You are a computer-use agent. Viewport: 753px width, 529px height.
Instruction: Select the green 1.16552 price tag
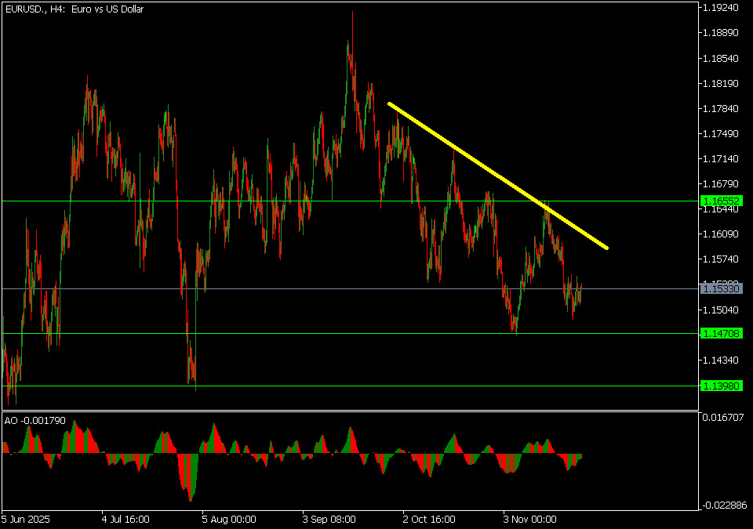point(721,201)
